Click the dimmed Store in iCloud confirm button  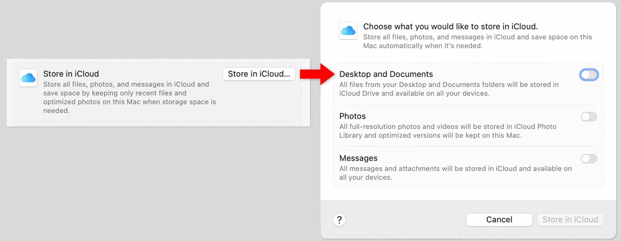pos(570,220)
